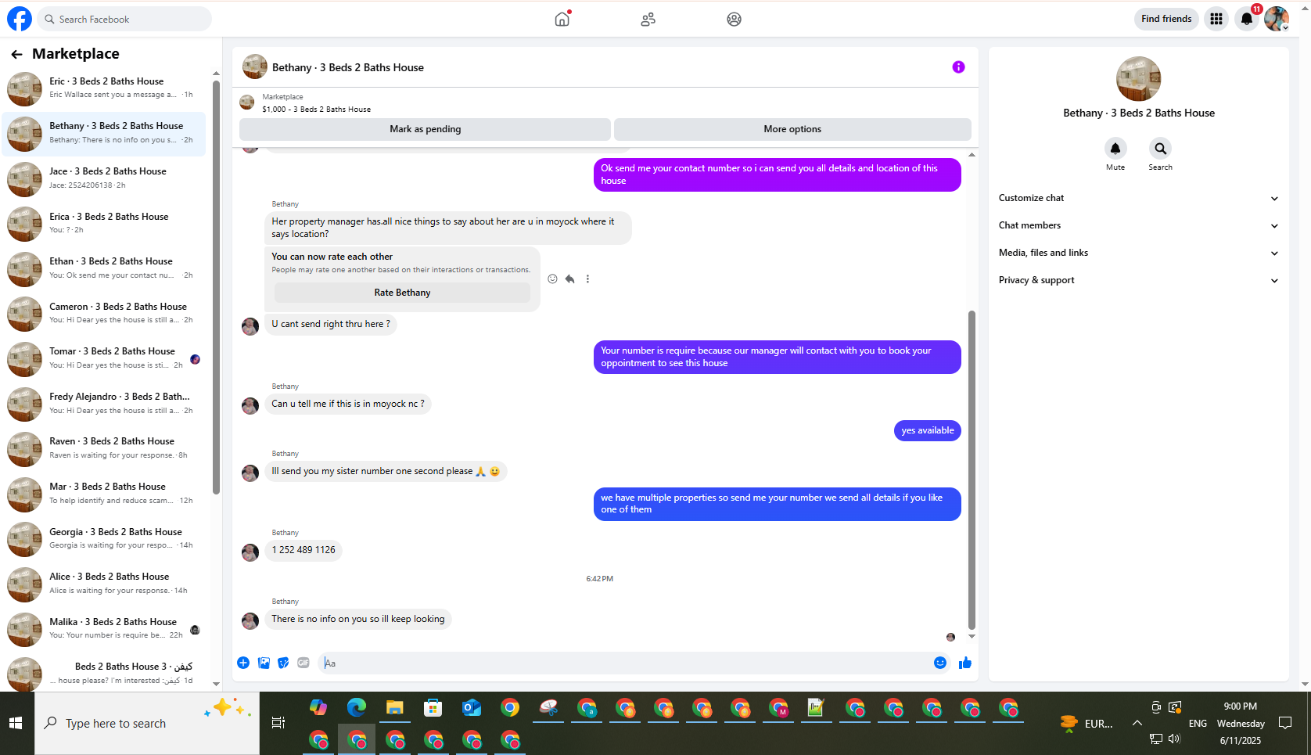The height and width of the screenshot is (755, 1311).
Task: Go back with the Marketplace arrow
Action: [x=16, y=54]
